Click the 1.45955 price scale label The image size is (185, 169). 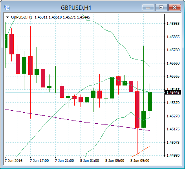pyautogui.click(x=173, y=24)
